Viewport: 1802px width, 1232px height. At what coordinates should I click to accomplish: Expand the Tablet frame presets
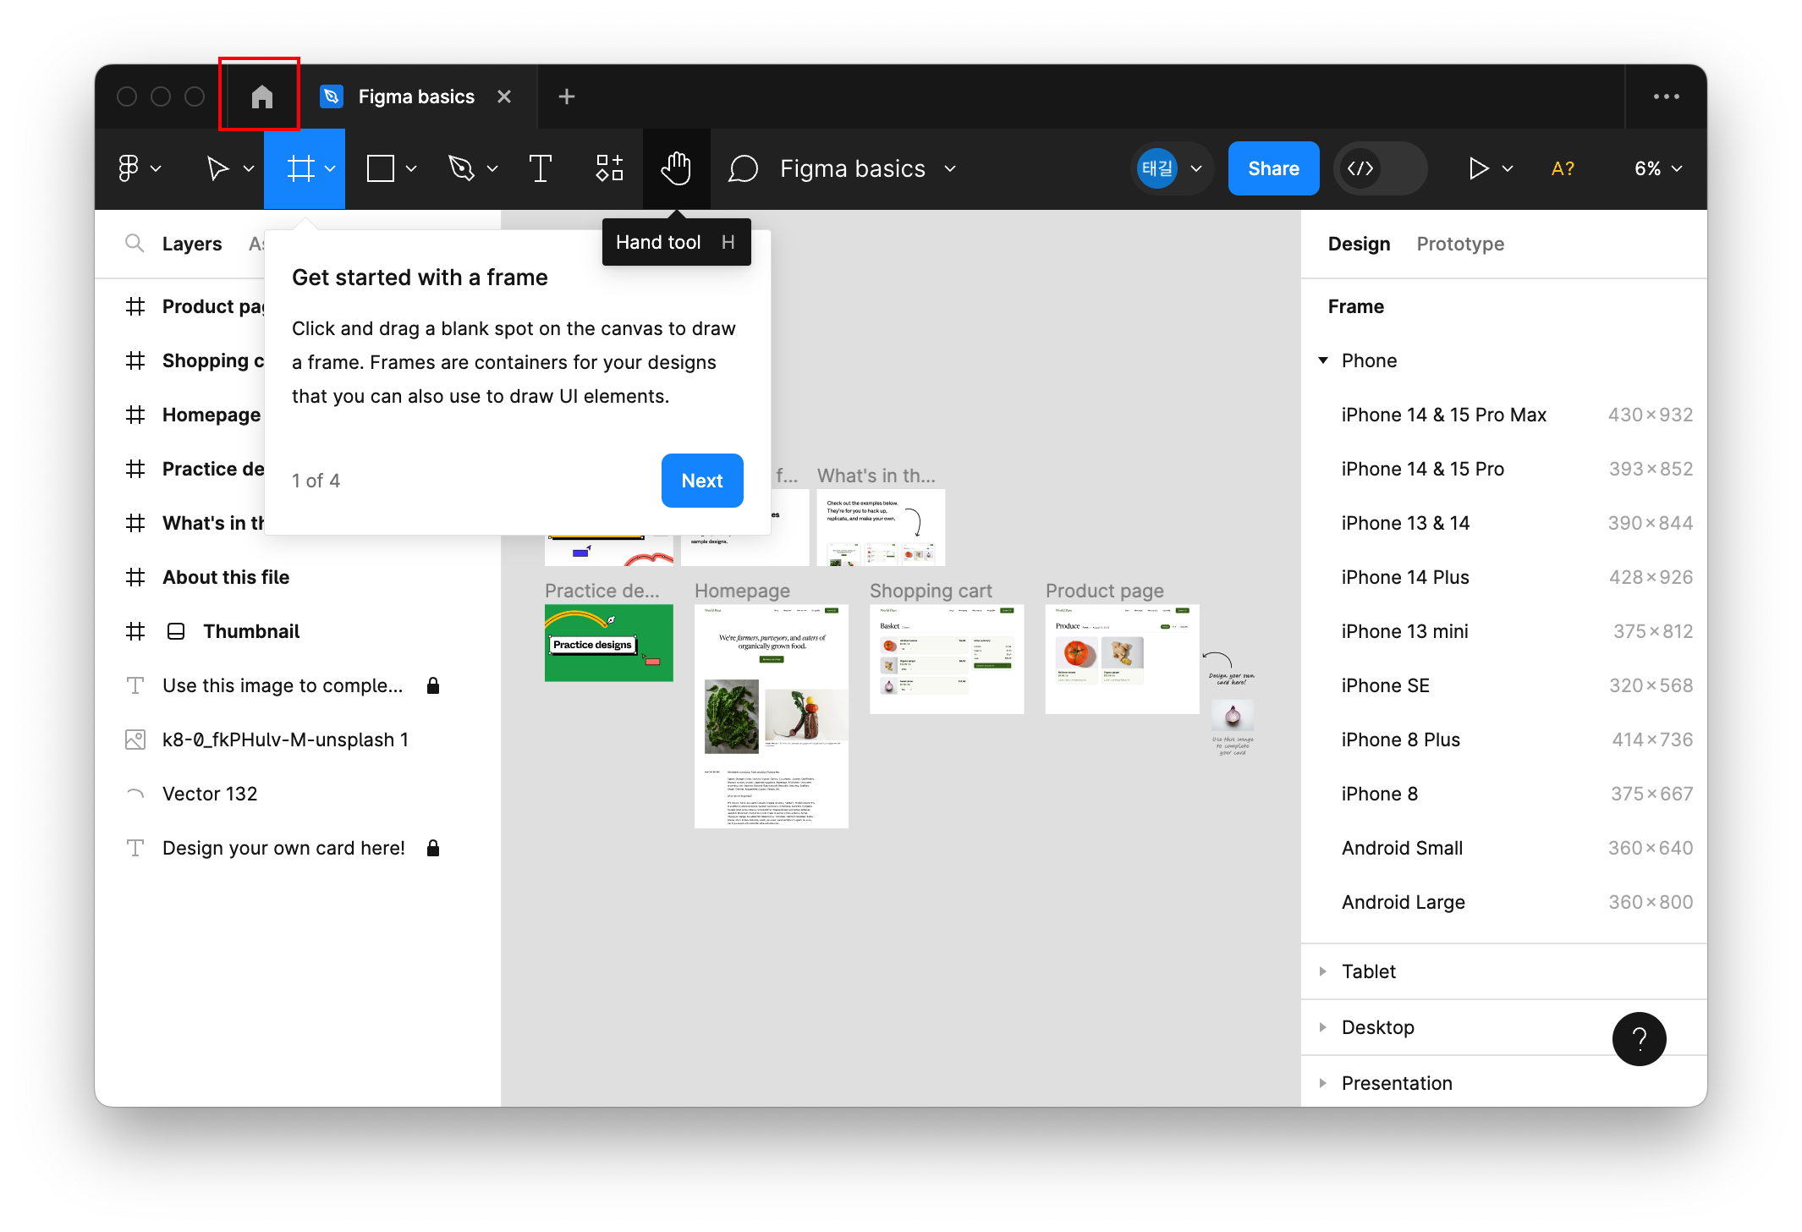[x=1323, y=971]
